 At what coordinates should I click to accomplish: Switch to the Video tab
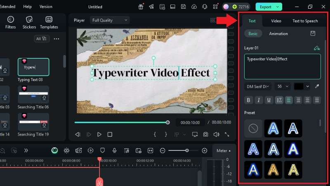(276, 21)
